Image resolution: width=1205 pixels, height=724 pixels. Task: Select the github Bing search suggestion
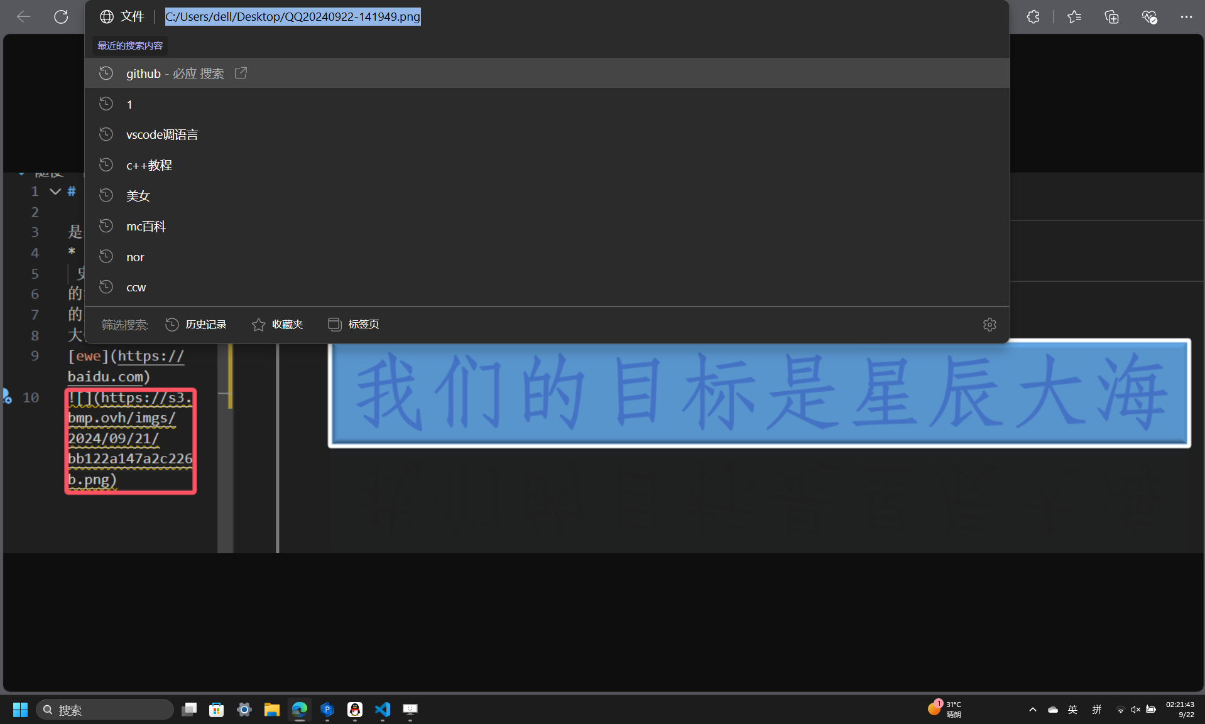coord(547,73)
